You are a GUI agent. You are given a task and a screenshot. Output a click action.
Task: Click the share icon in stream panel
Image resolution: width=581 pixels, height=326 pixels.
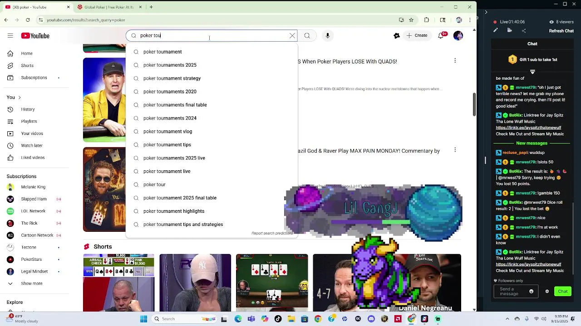pos(524,31)
